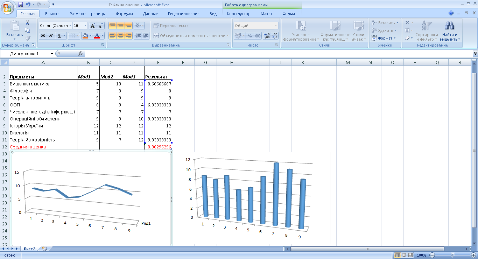
Task: Toggle align text right
Action: (128, 36)
